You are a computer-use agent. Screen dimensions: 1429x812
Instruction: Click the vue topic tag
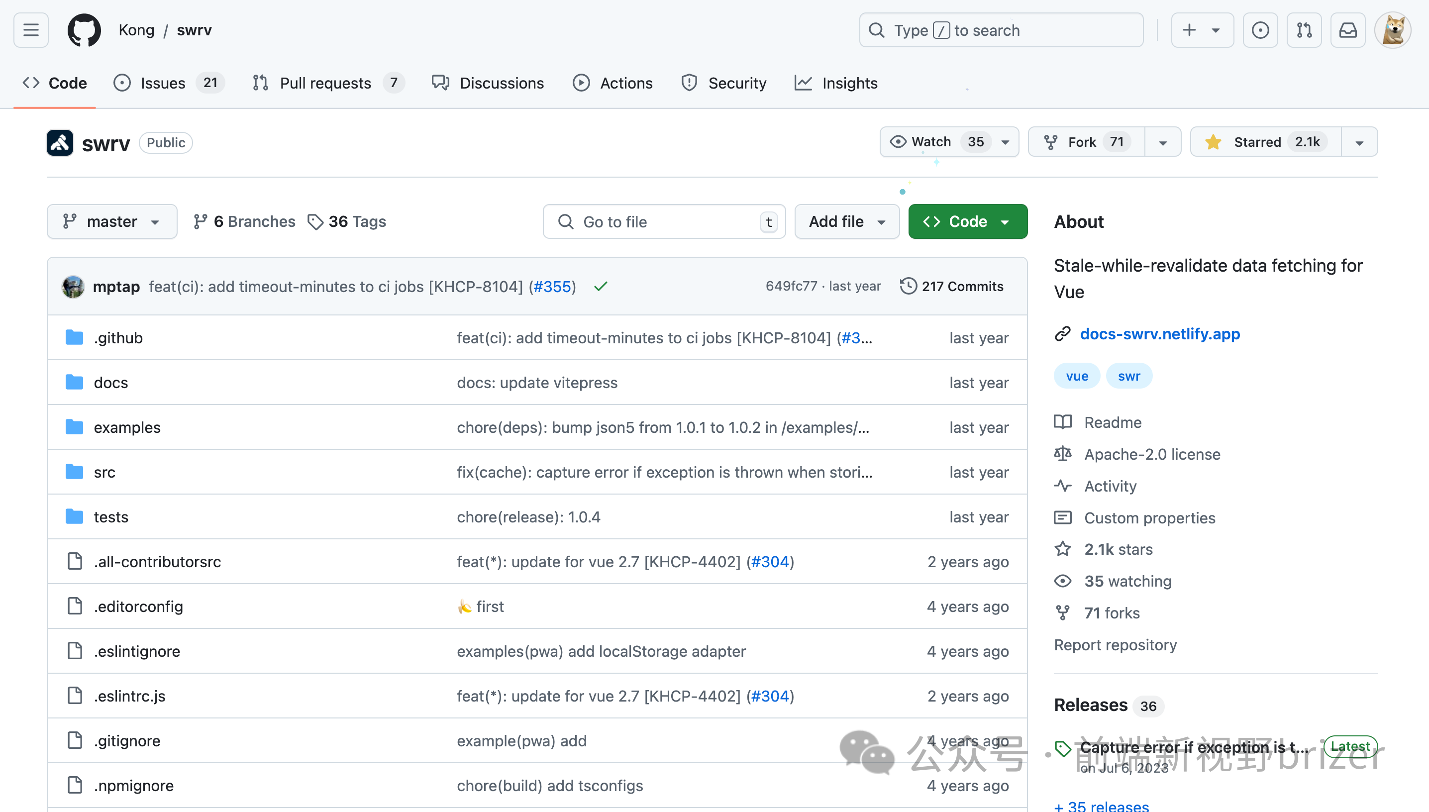pos(1077,377)
